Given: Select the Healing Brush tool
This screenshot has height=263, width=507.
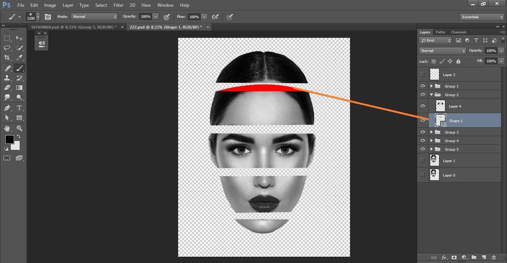Looking at the screenshot, I should [x=7, y=68].
